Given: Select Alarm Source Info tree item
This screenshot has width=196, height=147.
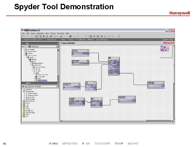Looking at the screenshot, I should coord(43,75).
